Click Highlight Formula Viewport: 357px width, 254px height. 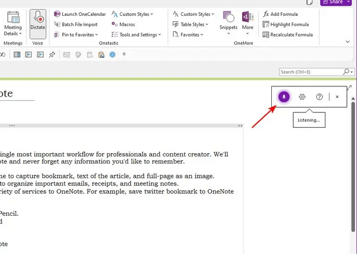pos(286,25)
